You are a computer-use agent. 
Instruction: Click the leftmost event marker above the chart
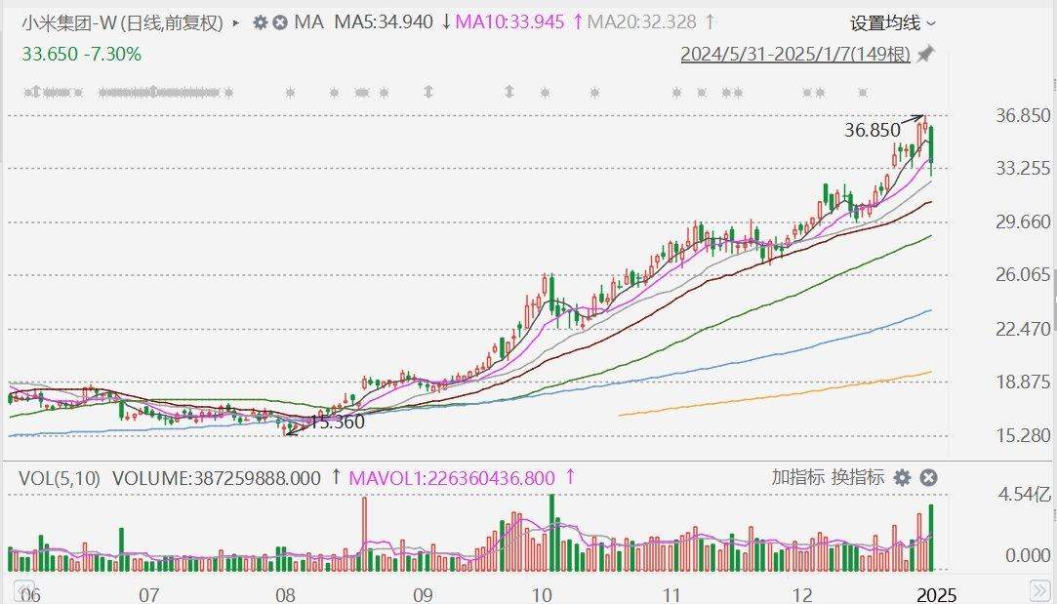pos(27,93)
